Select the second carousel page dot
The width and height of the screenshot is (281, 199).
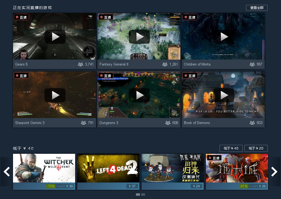143,194
